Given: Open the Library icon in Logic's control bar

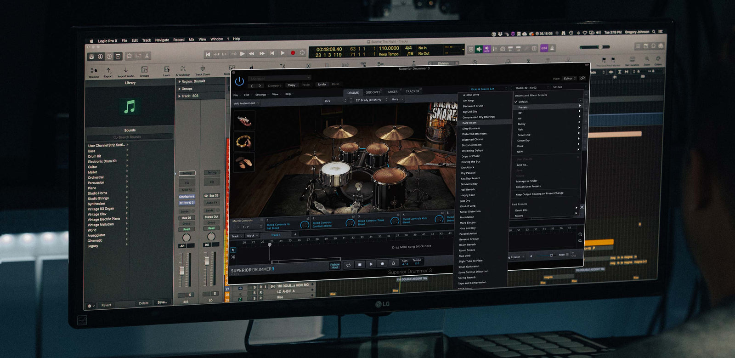Looking at the screenshot, I should click(91, 56).
